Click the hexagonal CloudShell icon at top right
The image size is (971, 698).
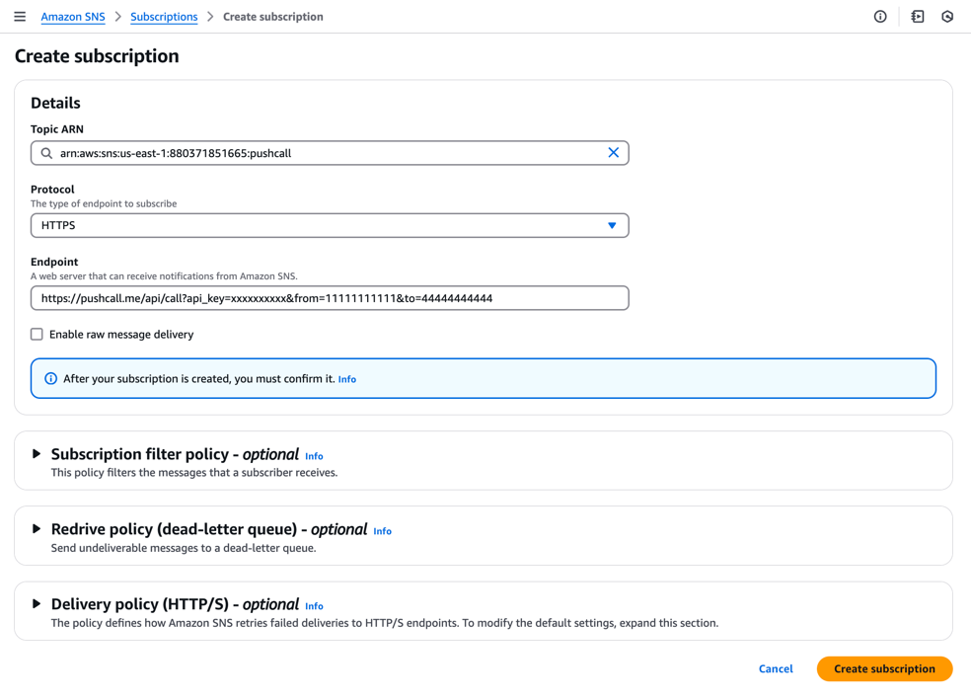click(x=946, y=16)
